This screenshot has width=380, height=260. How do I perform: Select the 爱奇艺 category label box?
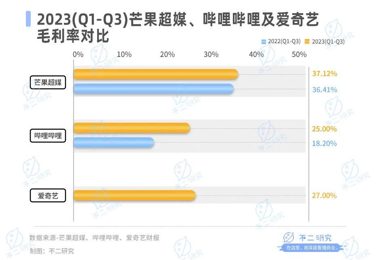(x=48, y=195)
